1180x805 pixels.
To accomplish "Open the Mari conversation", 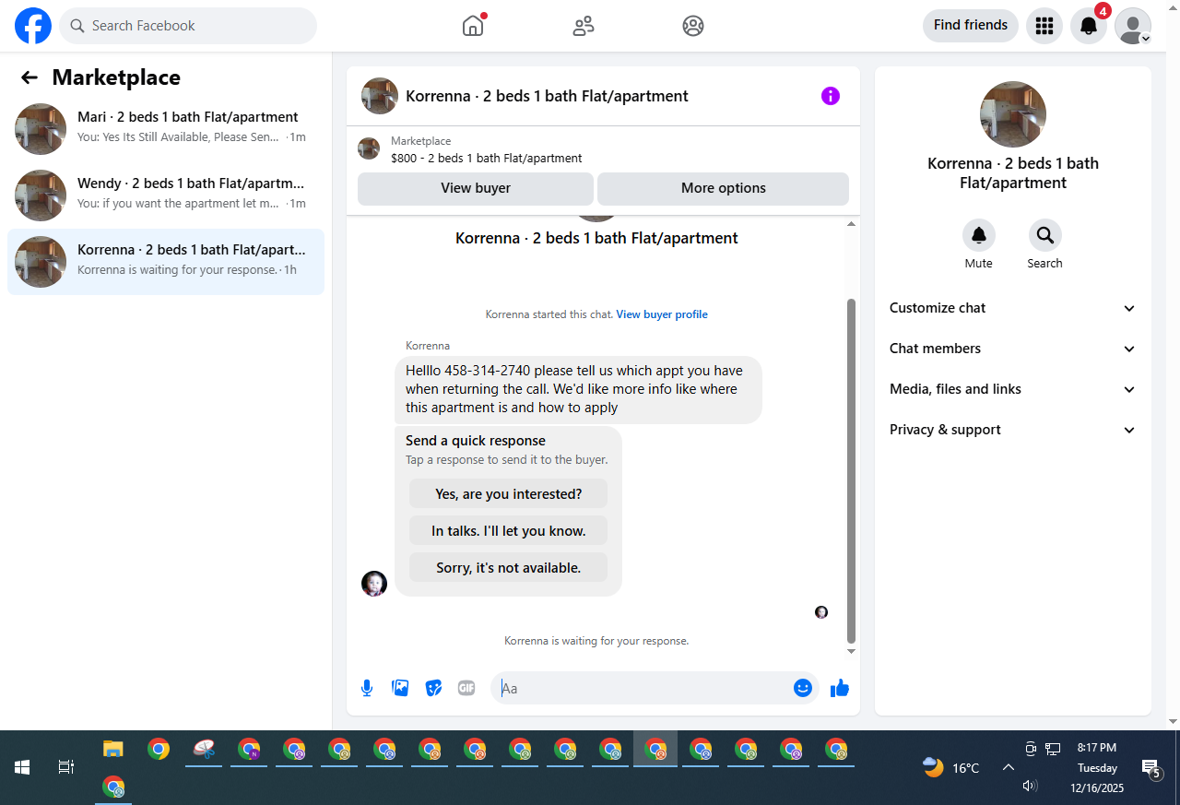I will [x=166, y=129].
